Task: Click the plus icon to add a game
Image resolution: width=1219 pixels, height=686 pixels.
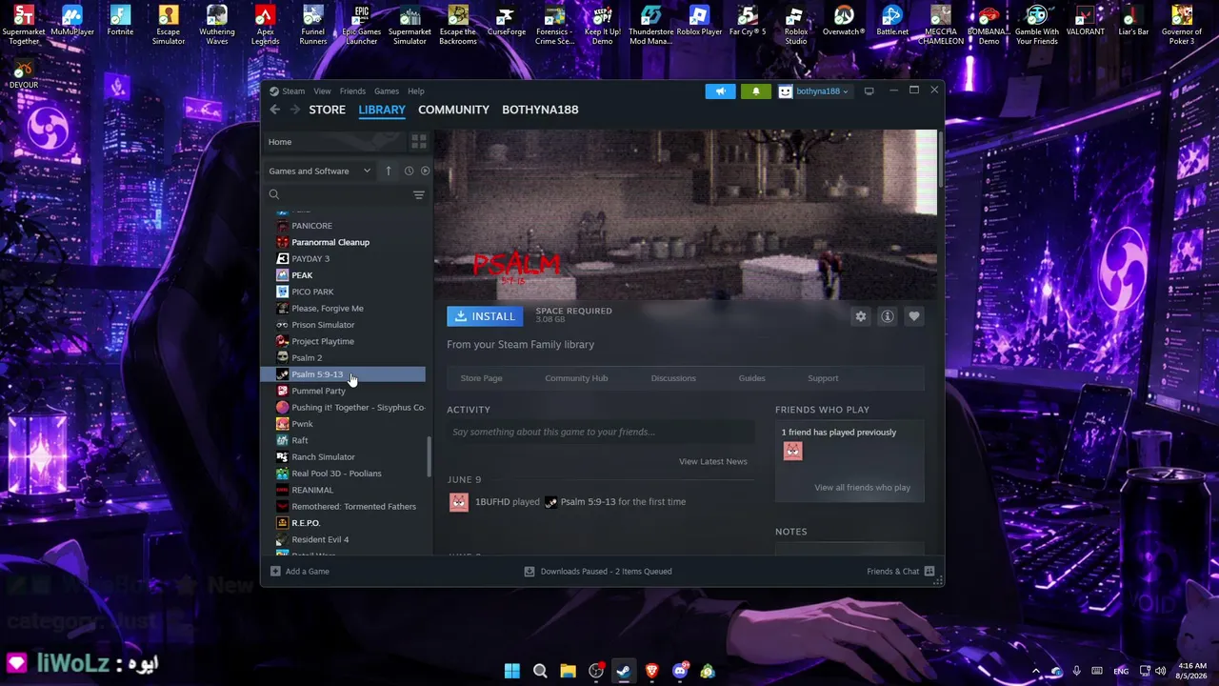Action: point(275,572)
